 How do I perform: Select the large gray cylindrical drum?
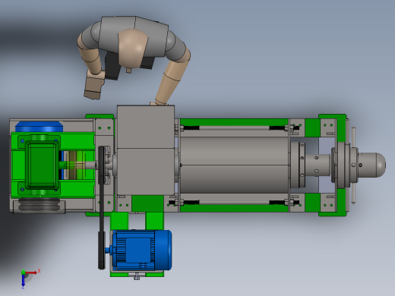tap(234, 165)
